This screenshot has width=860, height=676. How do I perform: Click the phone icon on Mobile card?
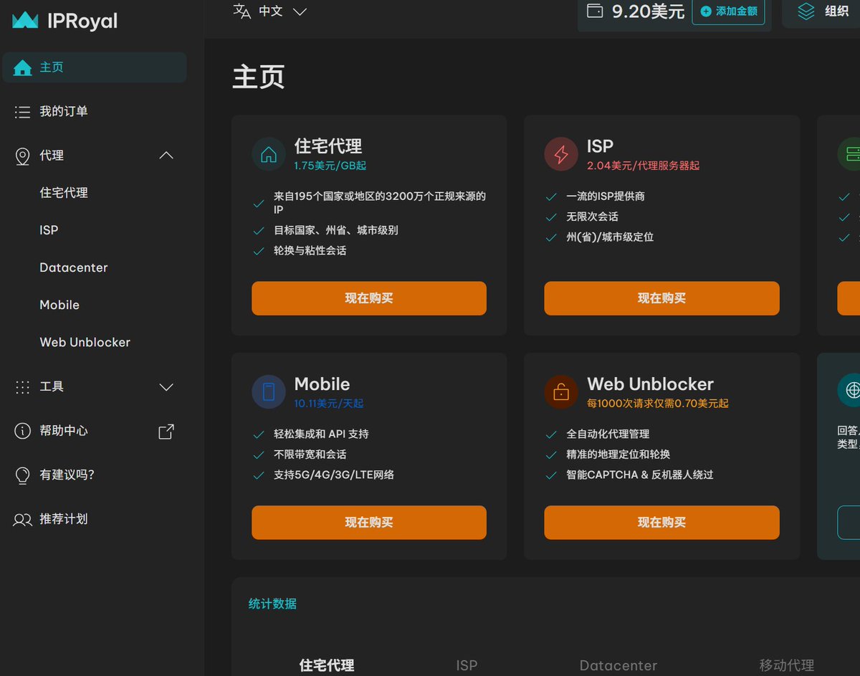269,392
